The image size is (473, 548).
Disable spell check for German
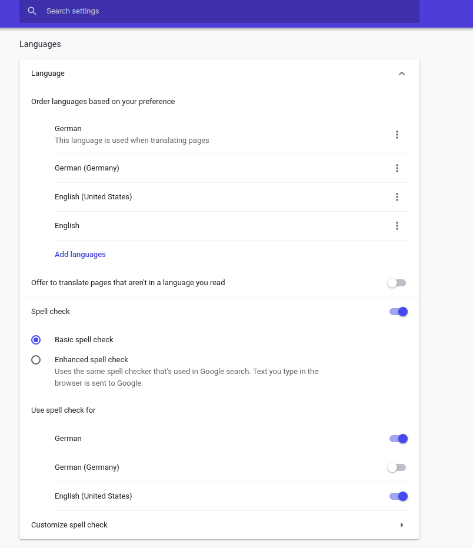tap(398, 439)
